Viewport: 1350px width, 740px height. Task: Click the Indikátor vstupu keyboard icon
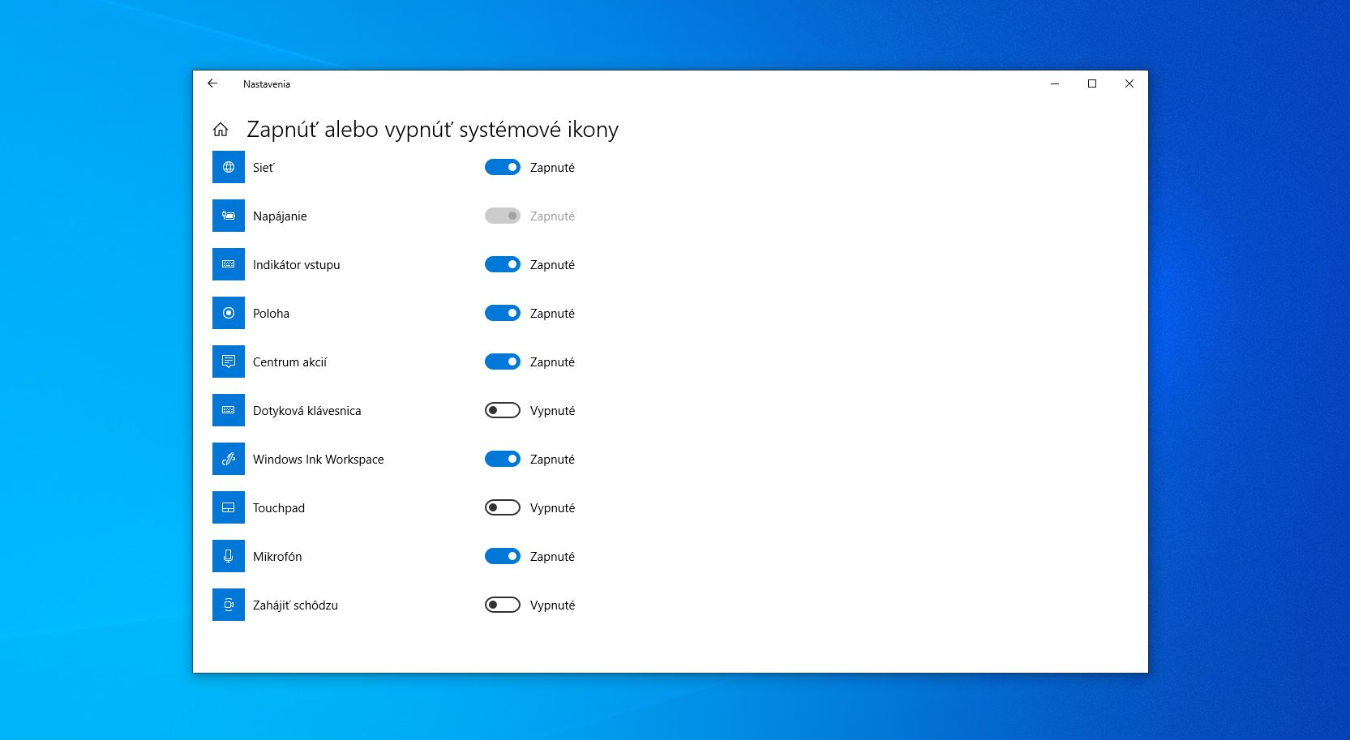[x=229, y=264]
